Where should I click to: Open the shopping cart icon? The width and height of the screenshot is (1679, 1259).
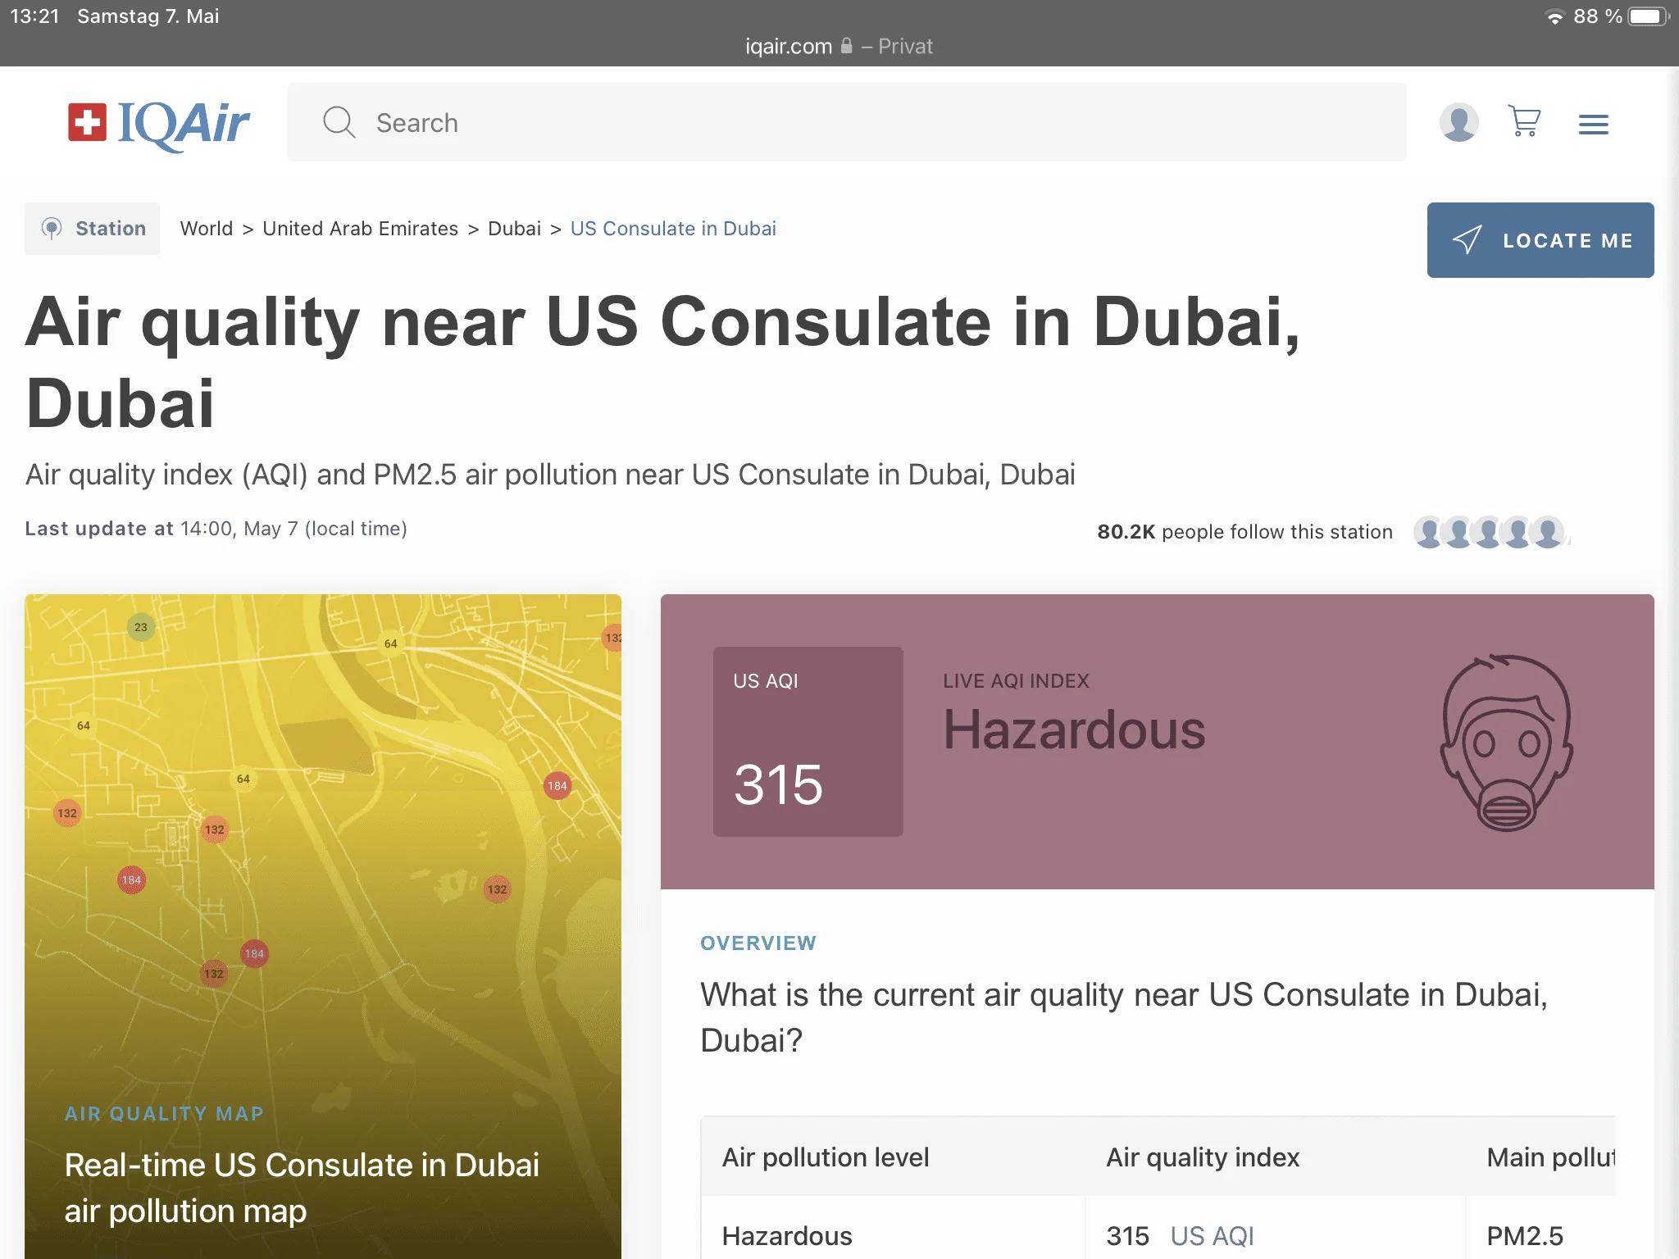[1524, 122]
